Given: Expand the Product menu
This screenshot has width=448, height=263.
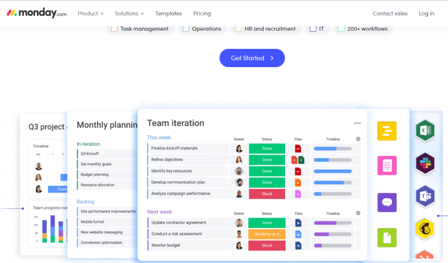Looking at the screenshot, I should [90, 14].
